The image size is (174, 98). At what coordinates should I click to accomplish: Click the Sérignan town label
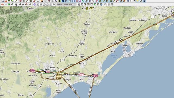(58, 83)
